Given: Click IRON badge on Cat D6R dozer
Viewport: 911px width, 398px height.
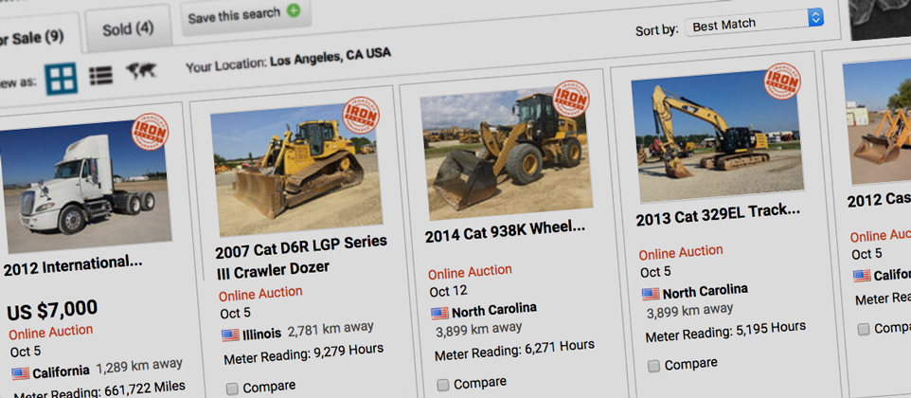Looking at the screenshot, I should point(361,115).
